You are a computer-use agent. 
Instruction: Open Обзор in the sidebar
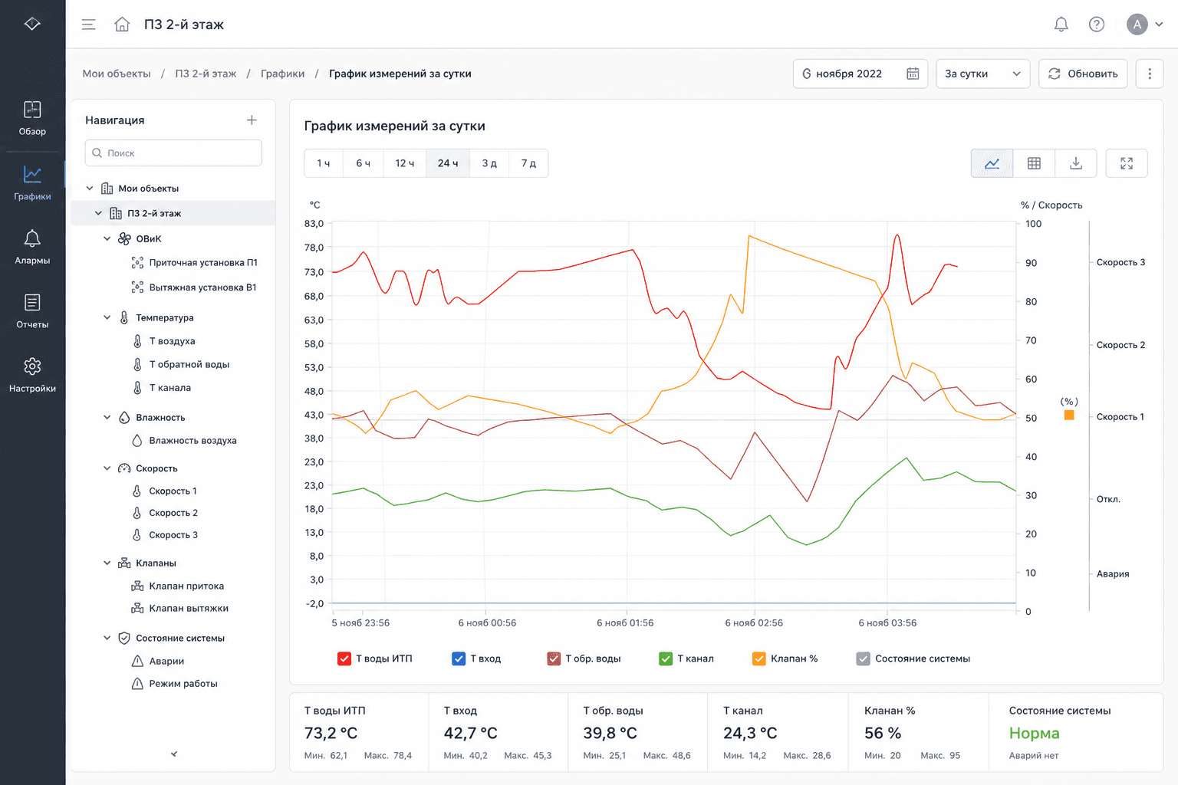(x=32, y=118)
